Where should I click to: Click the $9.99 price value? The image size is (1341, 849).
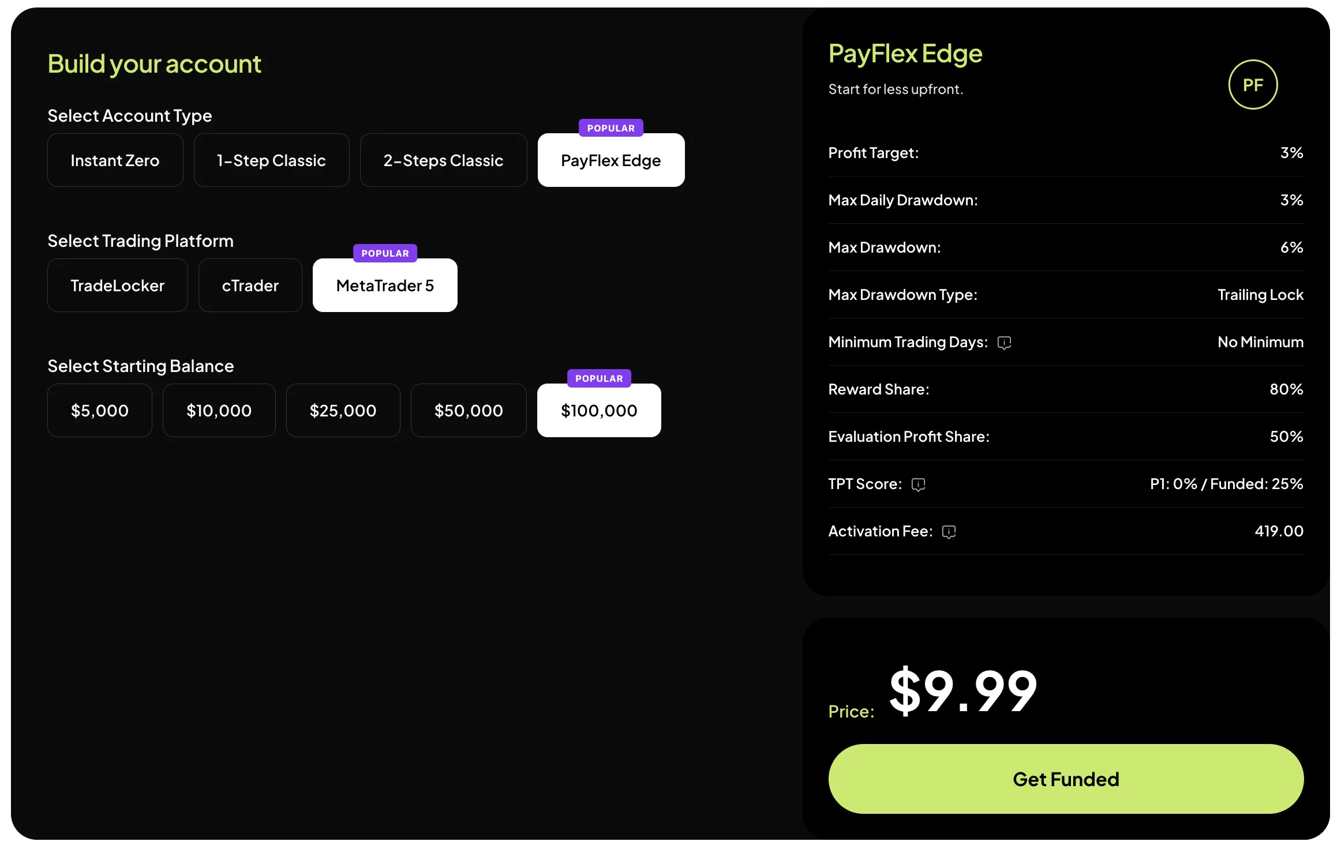[963, 690]
